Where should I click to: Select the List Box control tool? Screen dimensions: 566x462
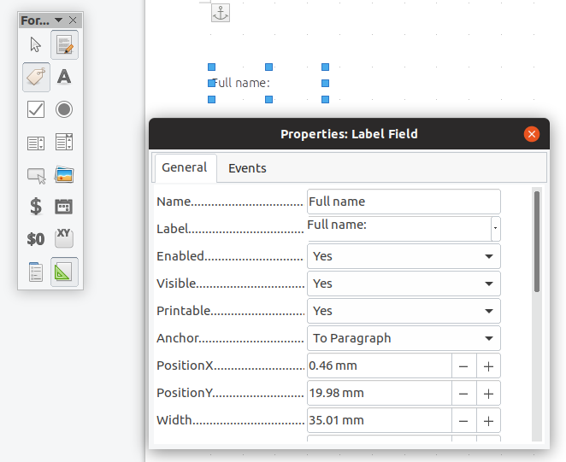point(36,143)
